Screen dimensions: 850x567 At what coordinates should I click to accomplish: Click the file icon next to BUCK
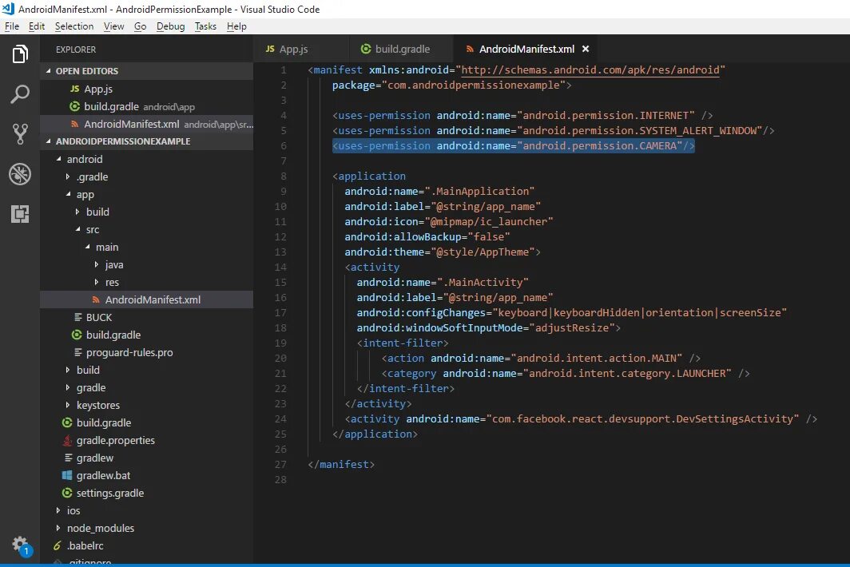click(x=78, y=317)
